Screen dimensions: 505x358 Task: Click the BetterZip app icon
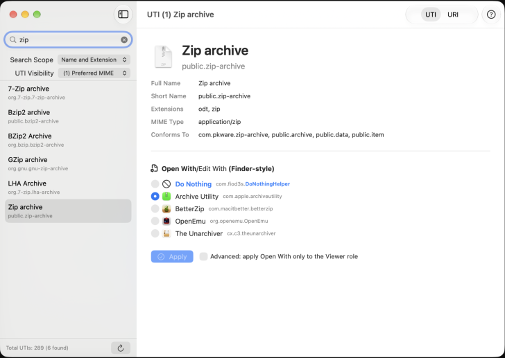click(x=166, y=208)
